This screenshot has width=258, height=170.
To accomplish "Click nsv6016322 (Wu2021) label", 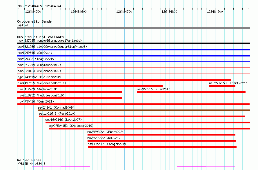I will point(104,138).
